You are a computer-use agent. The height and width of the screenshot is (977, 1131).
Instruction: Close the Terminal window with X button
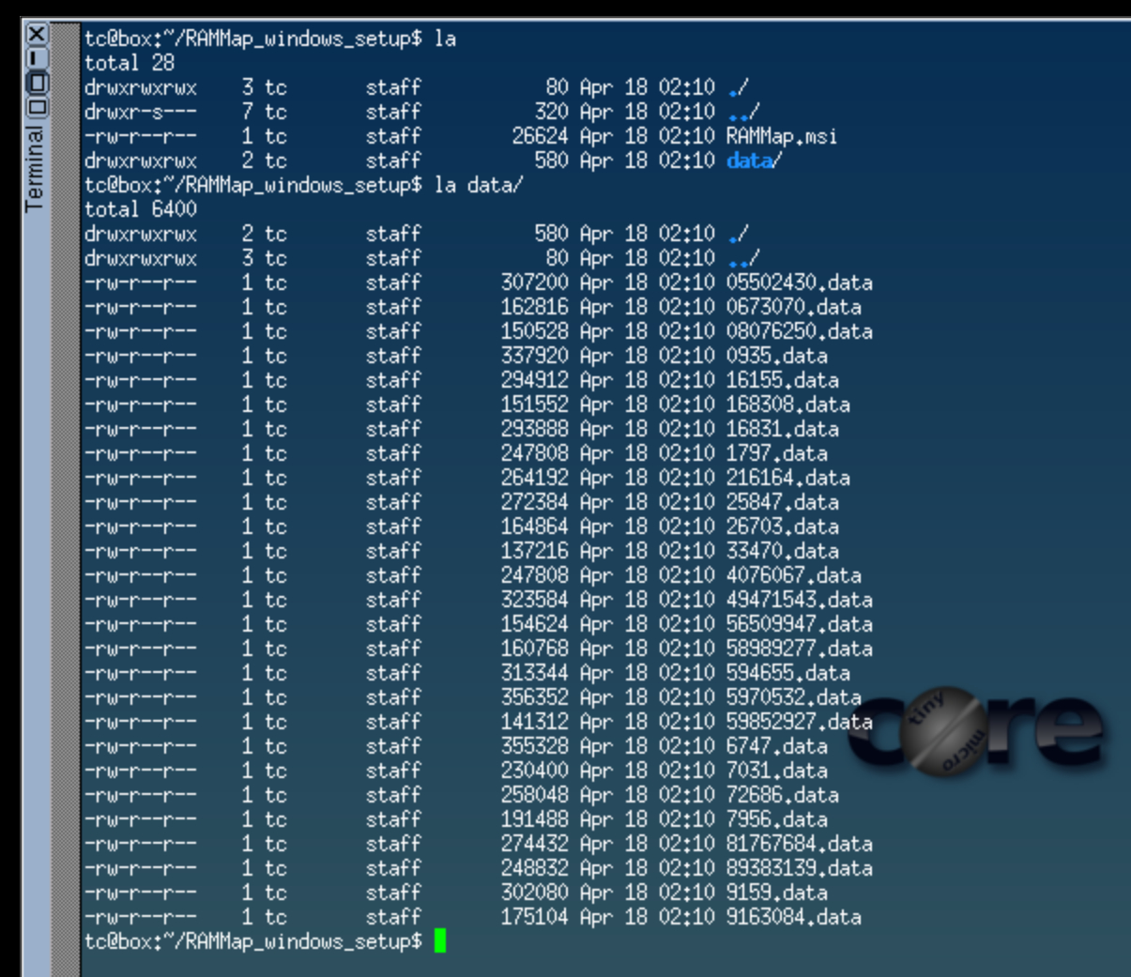click(37, 36)
